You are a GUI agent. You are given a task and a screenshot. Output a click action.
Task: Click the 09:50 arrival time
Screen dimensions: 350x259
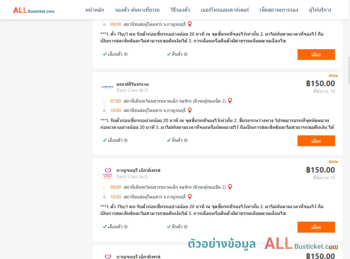116,24
